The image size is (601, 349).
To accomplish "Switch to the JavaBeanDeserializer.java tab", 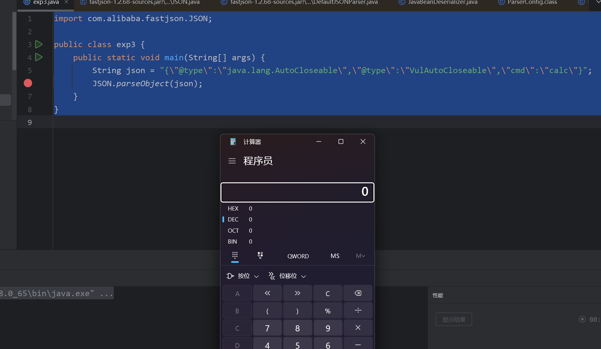I will pyautogui.click(x=442, y=3).
